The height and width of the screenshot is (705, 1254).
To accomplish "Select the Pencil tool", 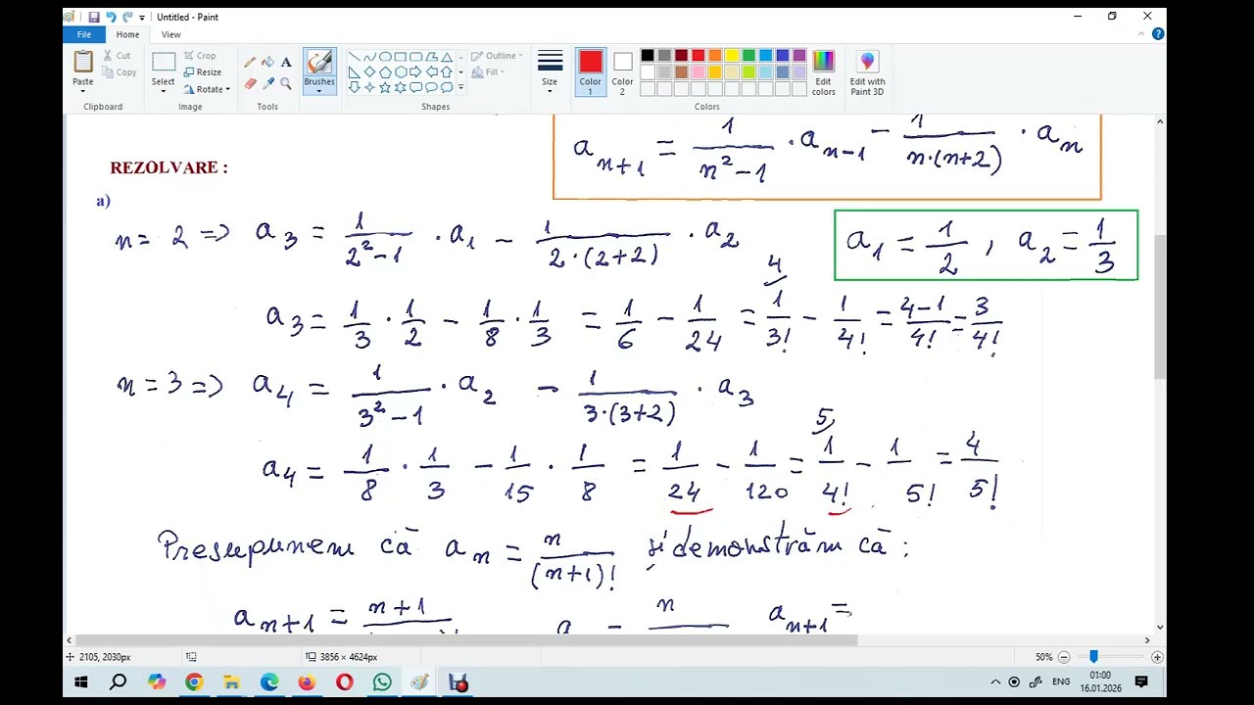I will click(250, 62).
